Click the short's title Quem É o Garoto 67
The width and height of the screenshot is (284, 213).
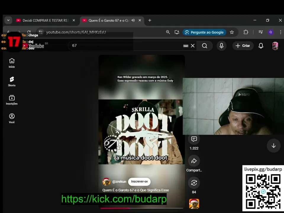click(x=135, y=190)
